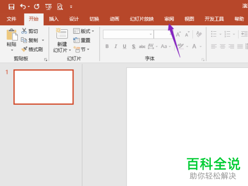
Task: Click the 粘贴 paste icon
Action: pyautogui.click(x=12, y=35)
